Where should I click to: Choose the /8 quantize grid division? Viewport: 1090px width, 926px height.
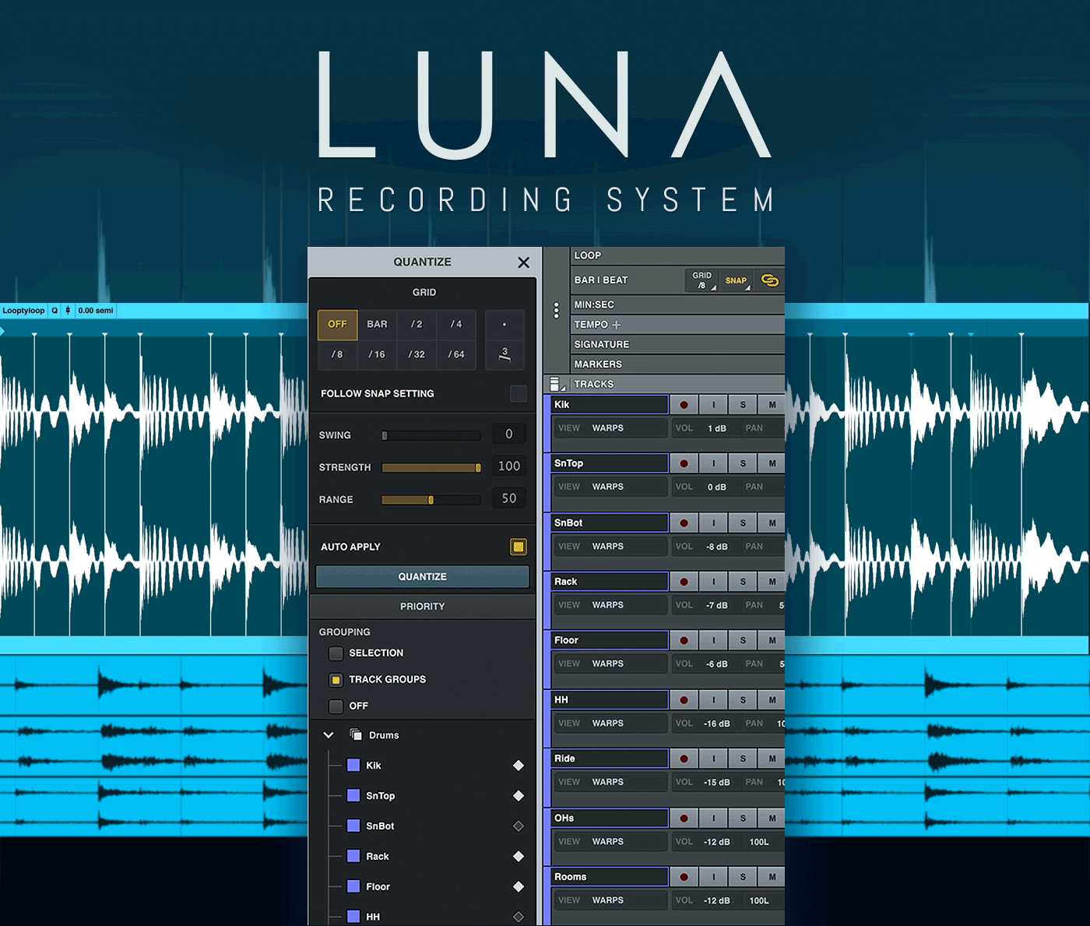pos(337,354)
